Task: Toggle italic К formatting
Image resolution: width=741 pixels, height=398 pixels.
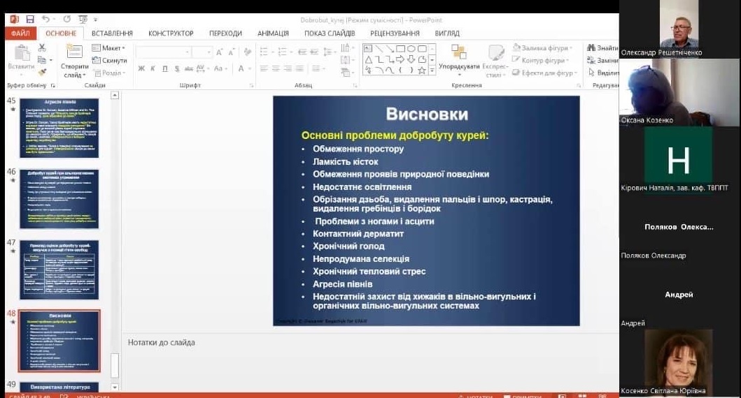Action: [153, 69]
